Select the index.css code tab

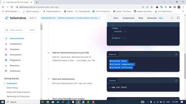point(112,54)
